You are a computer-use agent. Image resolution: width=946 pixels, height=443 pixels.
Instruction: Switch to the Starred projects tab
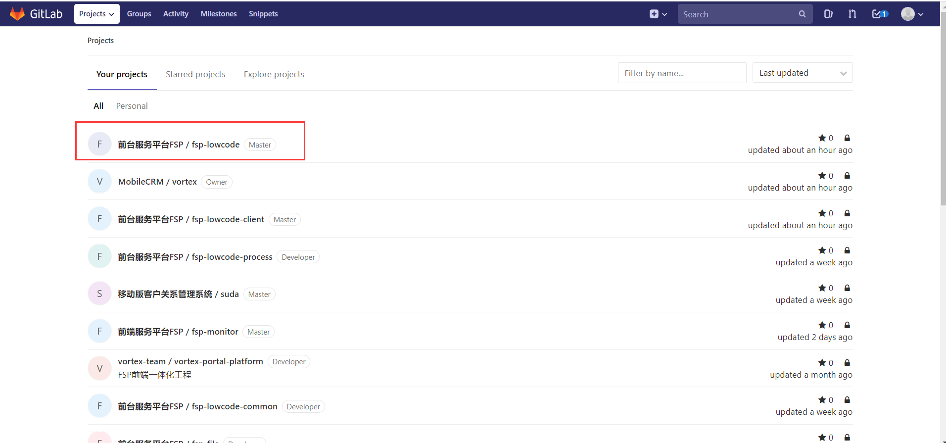(x=195, y=74)
